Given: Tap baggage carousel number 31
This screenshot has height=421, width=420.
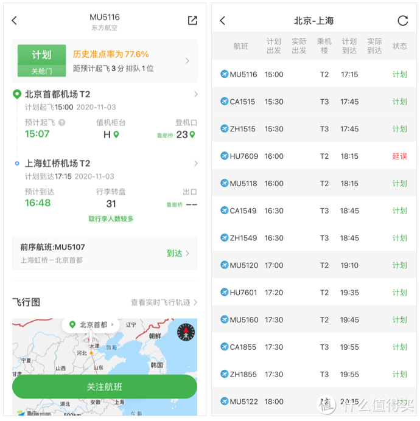Looking at the screenshot, I should pyautogui.click(x=111, y=204).
